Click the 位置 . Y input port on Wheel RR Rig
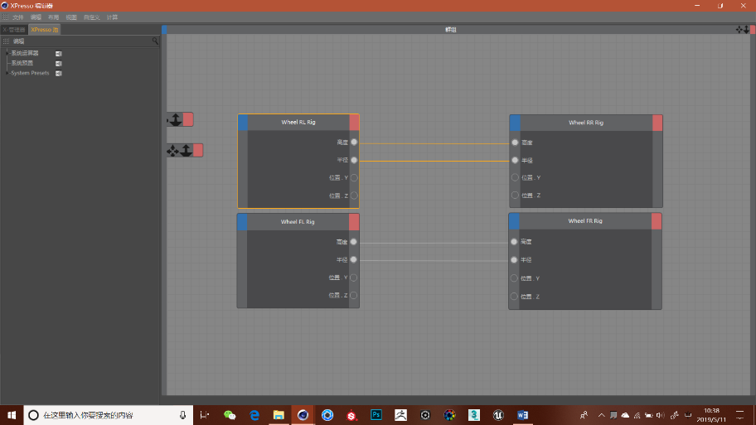Screen dimensions: 756x425 tap(515, 177)
